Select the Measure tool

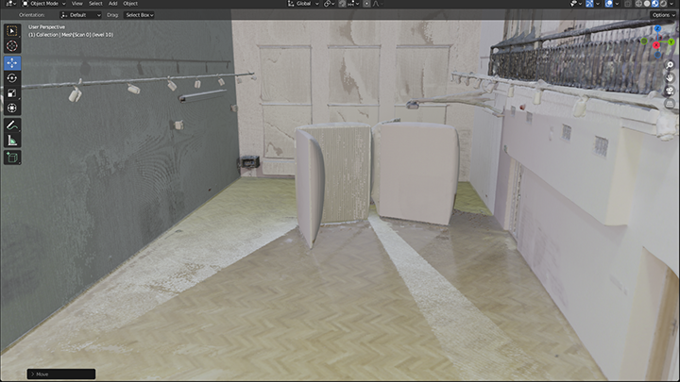[12, 140]
